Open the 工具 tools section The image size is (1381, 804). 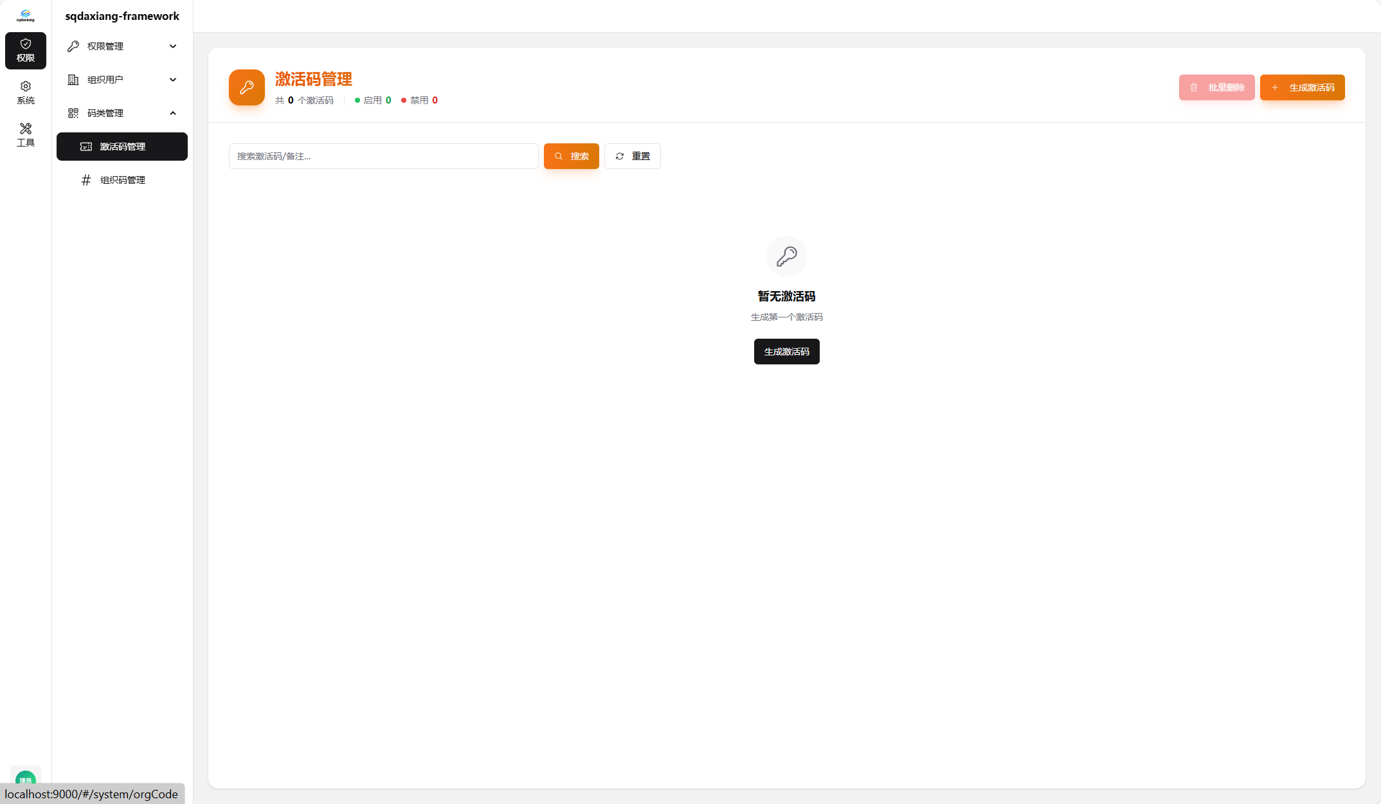coord(26,135)
